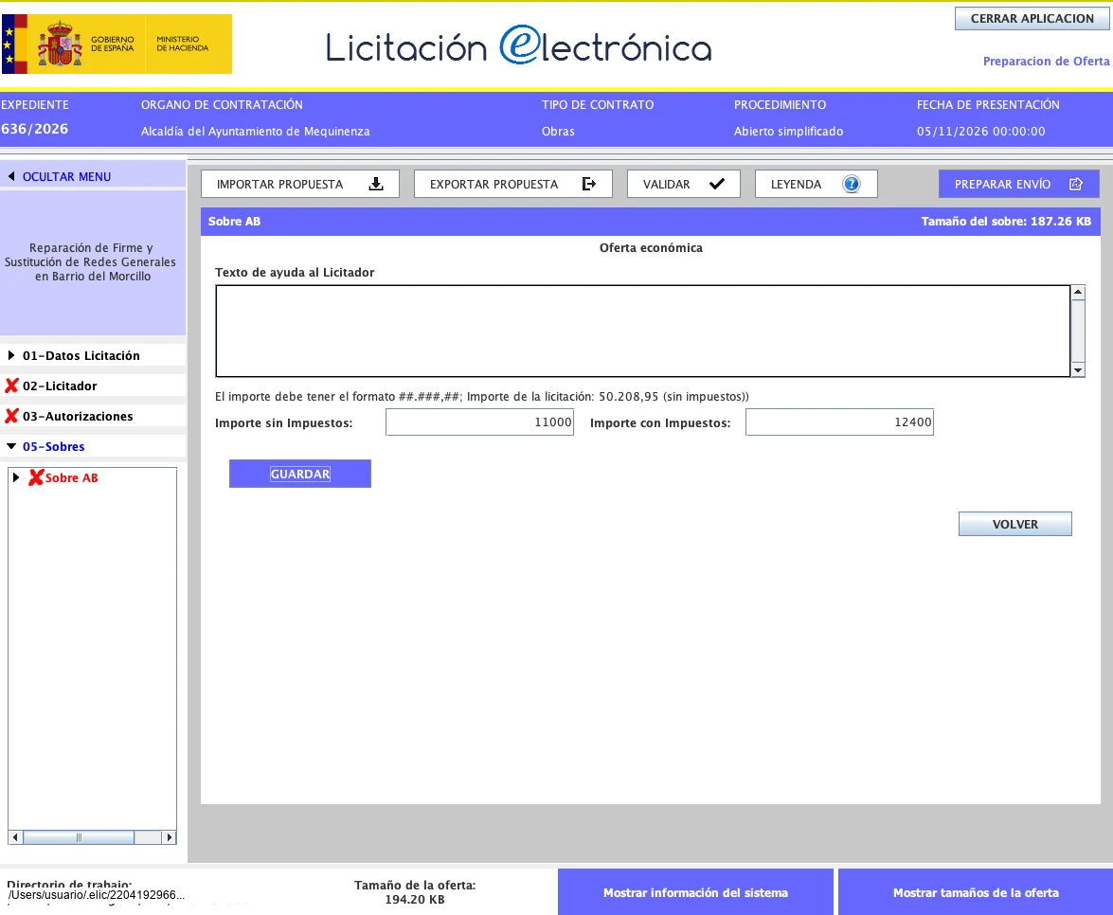Click the red X icon beside 03-Autorizaciones
This screenshot has height=915, width=1113.
[x=11, y=416]
